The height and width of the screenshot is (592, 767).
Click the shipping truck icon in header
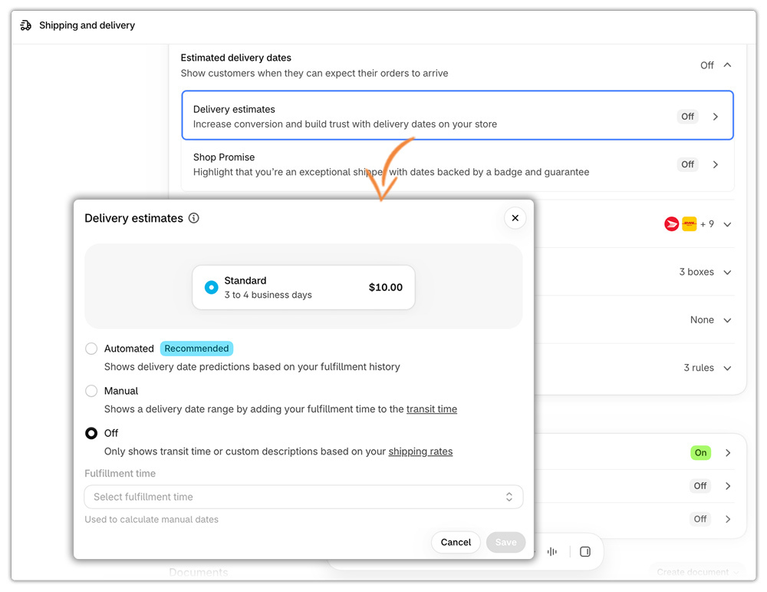point(26,25)
